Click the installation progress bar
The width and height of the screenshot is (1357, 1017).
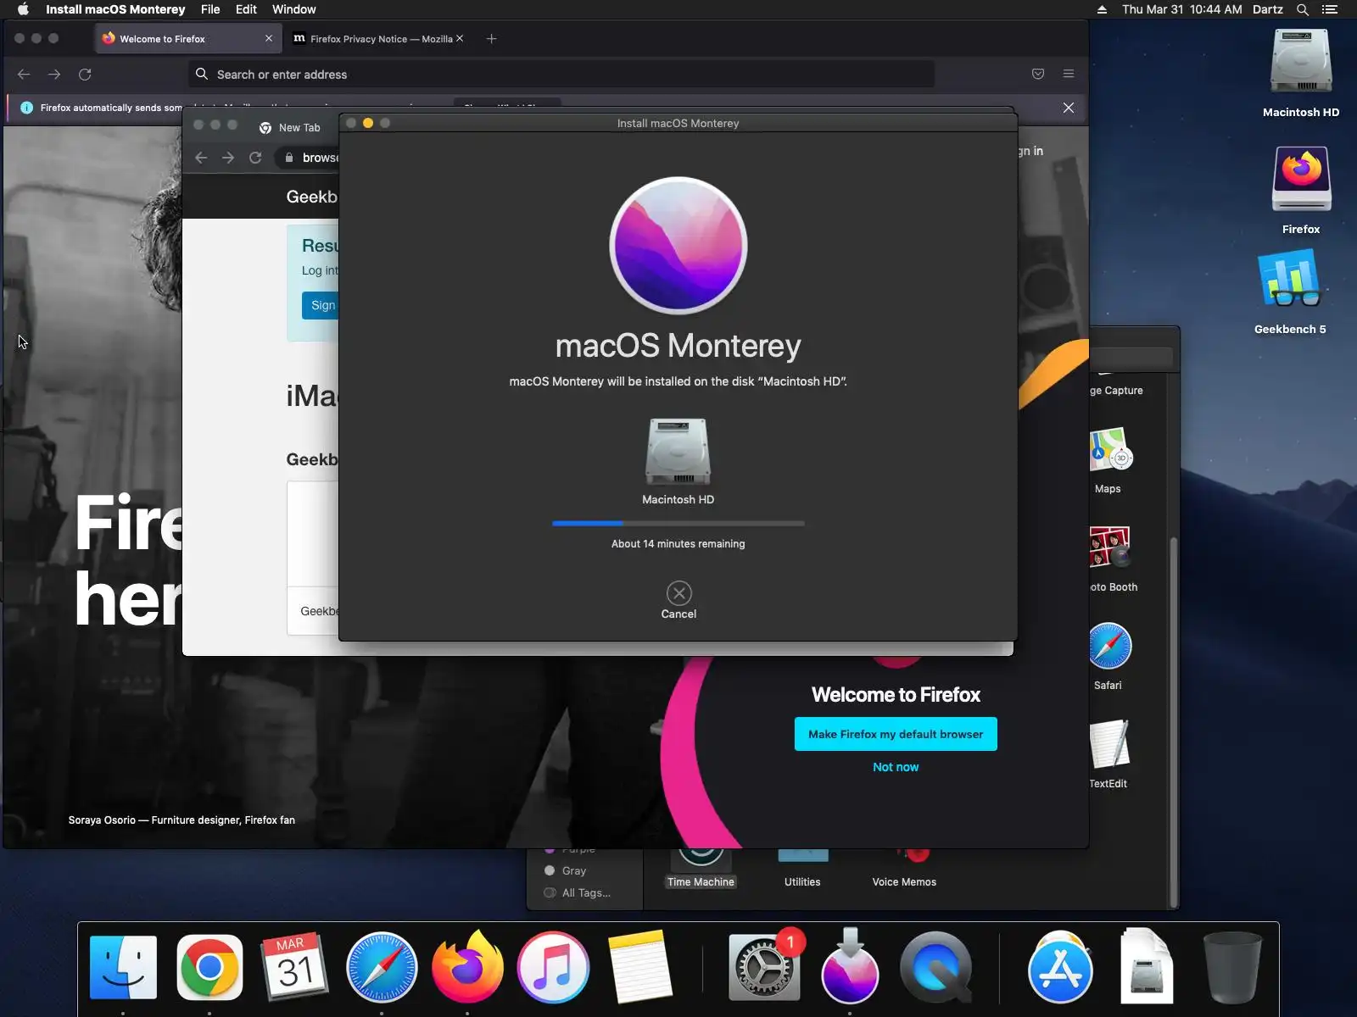(x=678, y=524)
